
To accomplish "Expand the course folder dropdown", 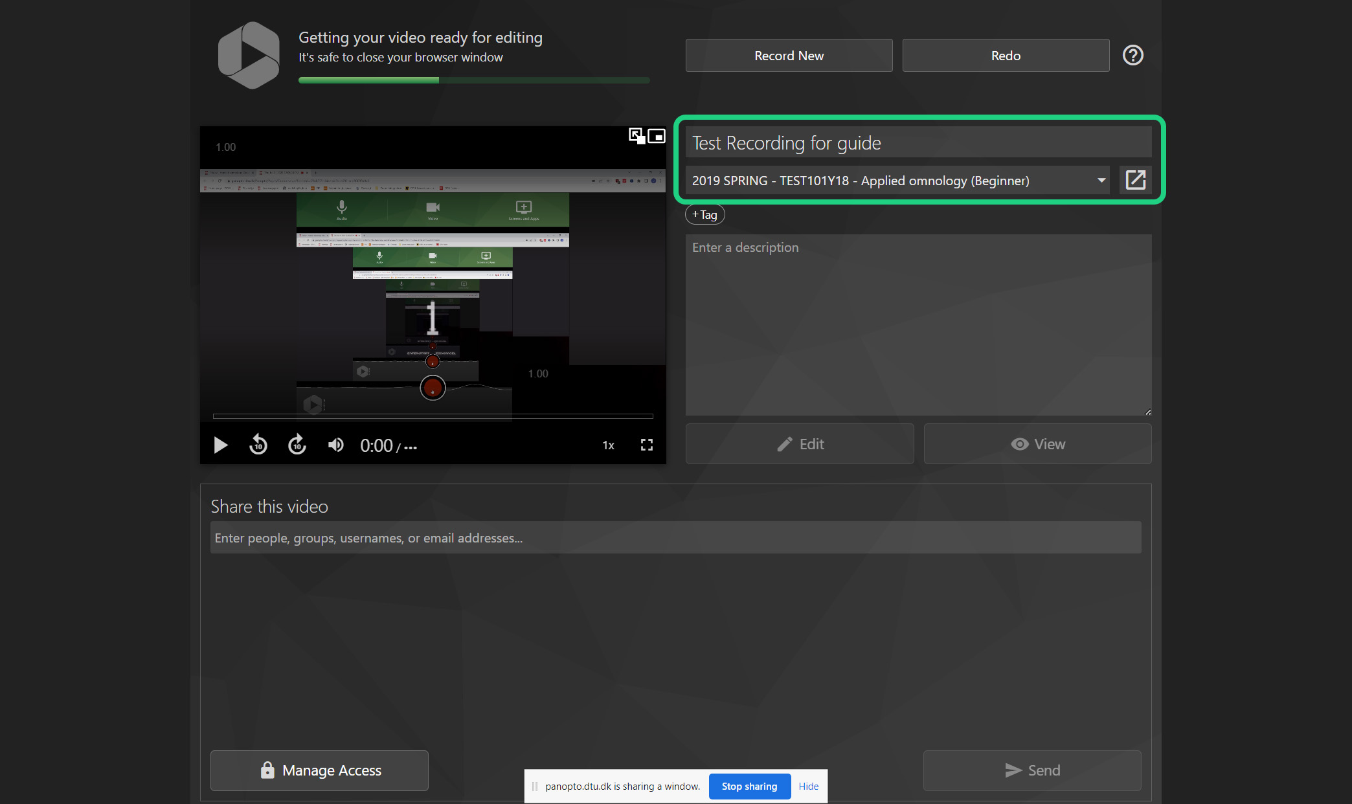I will pyautogui.click(x=1101, y=180).
